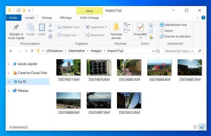Select DSCF6889.RAF landscape thumbnail
The image size is (211, 136).
tap(68, 100)
